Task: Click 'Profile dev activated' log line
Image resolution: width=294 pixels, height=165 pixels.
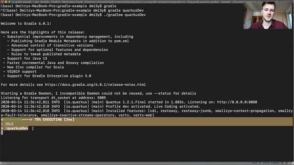Action: (x=101, y=106)
